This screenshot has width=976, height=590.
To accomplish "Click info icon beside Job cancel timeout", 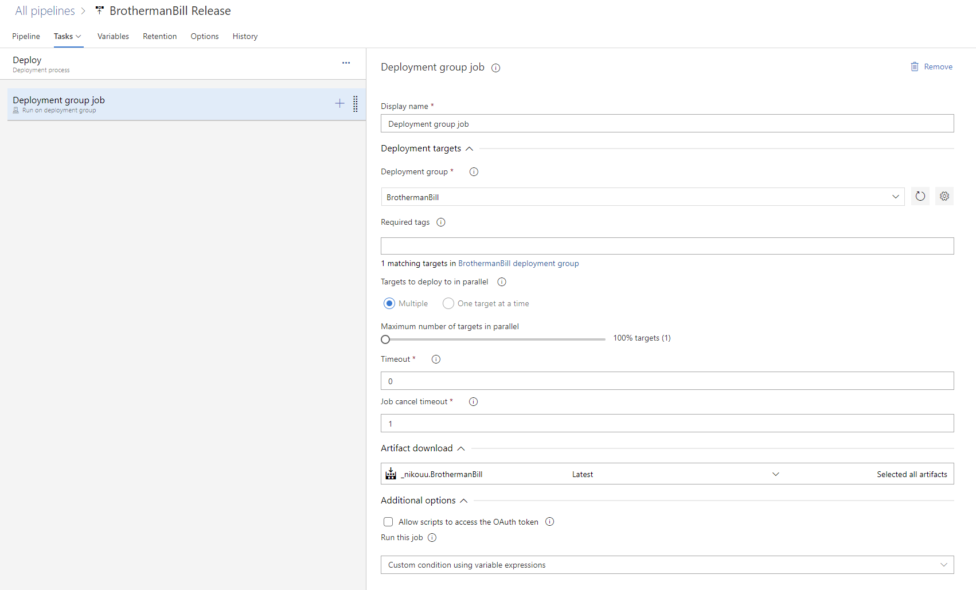I will 473,402.
